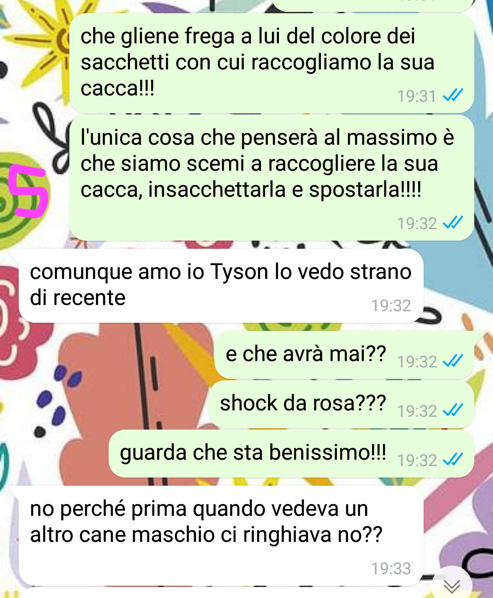Tap read ticks beside 'guarda che sta benissimo!!!'
This screenshot has width=493, height=598.
click(x=453, y=460)
